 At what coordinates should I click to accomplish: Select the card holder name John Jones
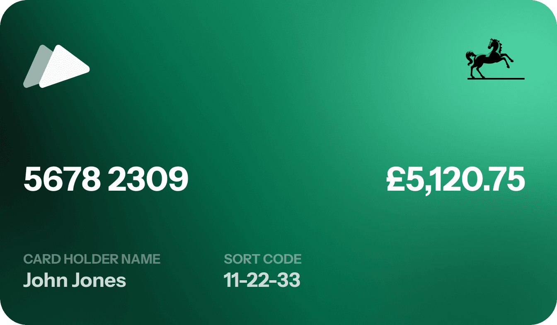[75, 280]
